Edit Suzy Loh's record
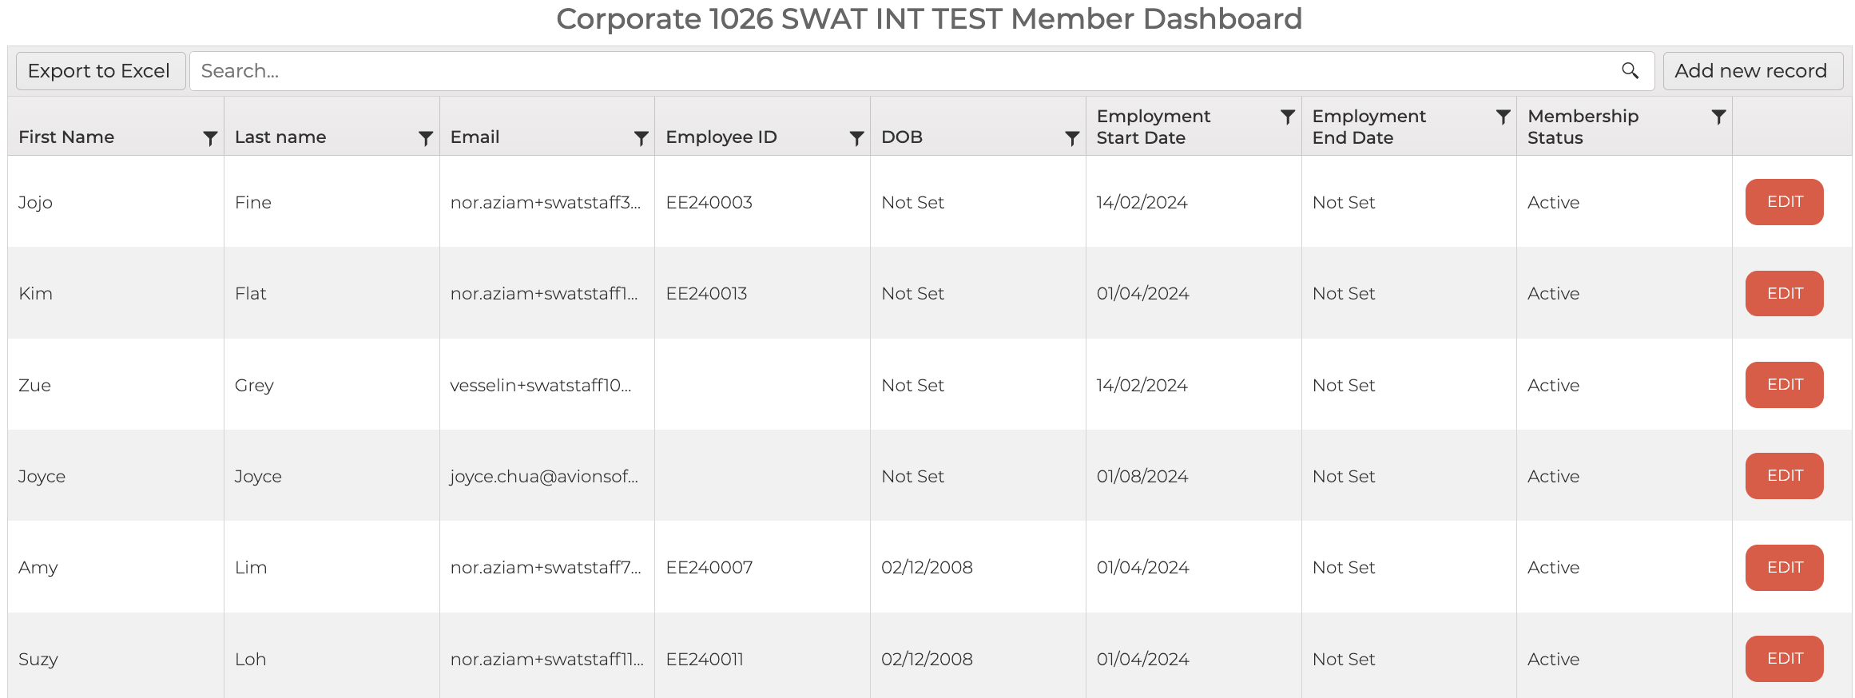The width and height of the screenshot is (1855, 698). [1784, 659]
